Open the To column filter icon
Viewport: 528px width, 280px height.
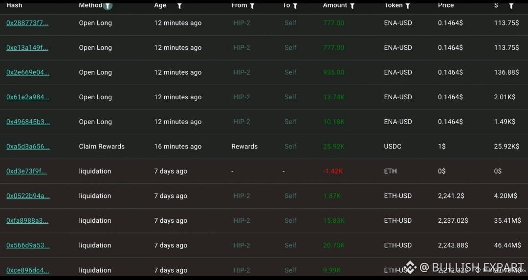pyautogui.click(x=295, y=6)
